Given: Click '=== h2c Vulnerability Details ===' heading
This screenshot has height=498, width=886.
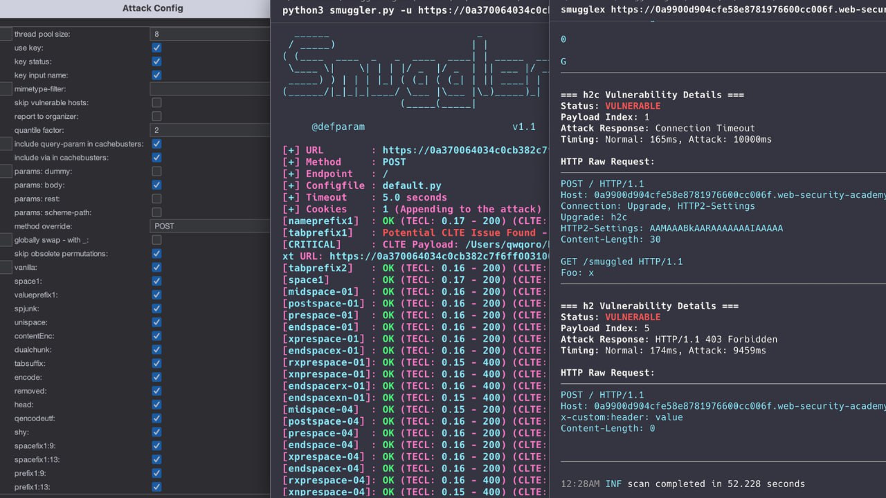Looking at the screenshot, I should tap(652, 95).
